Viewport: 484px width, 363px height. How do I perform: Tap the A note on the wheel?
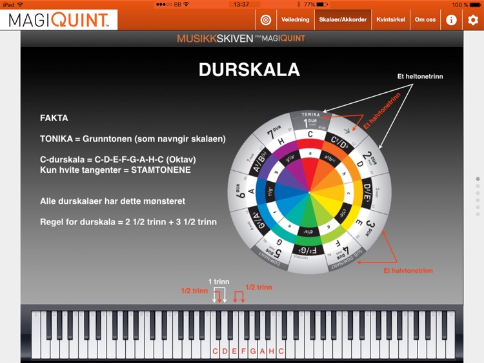click(x=251, y=192)
